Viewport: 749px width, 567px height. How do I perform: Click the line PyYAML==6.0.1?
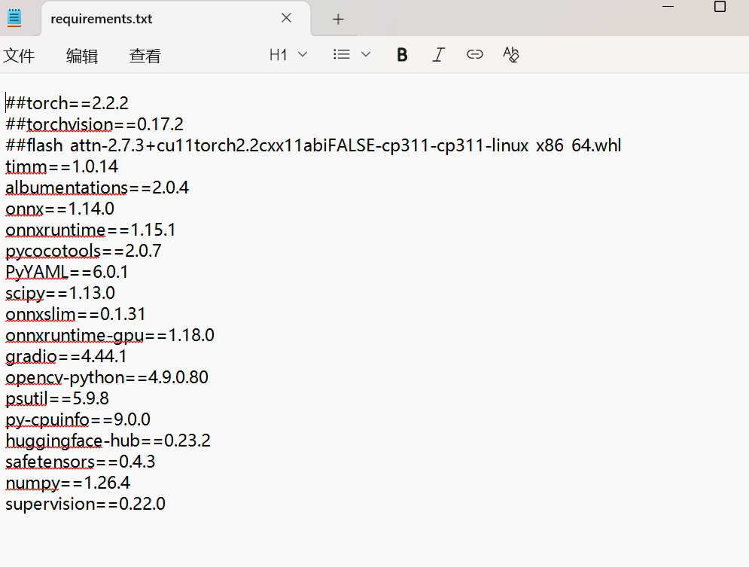tap(67, 272)
